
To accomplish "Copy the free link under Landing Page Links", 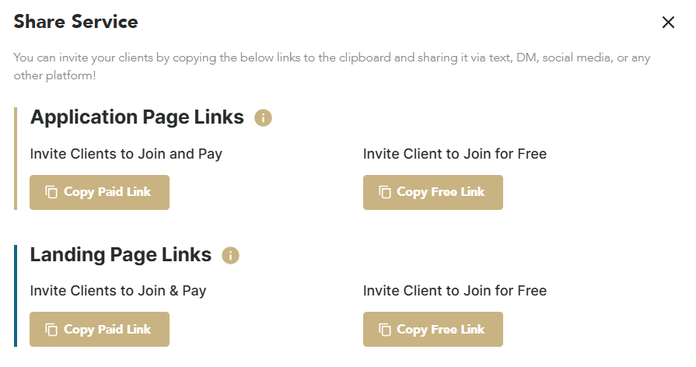I will tap(433, 329).
